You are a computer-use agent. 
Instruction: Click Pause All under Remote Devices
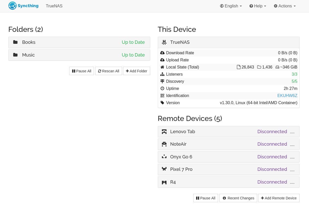tap(206, 198)
